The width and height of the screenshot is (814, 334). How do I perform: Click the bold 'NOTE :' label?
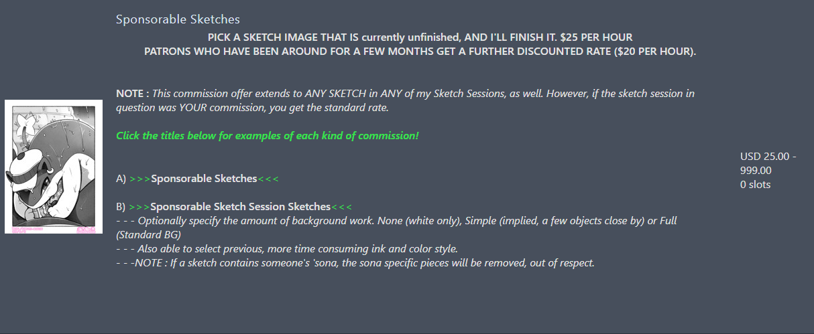point(132,94)
